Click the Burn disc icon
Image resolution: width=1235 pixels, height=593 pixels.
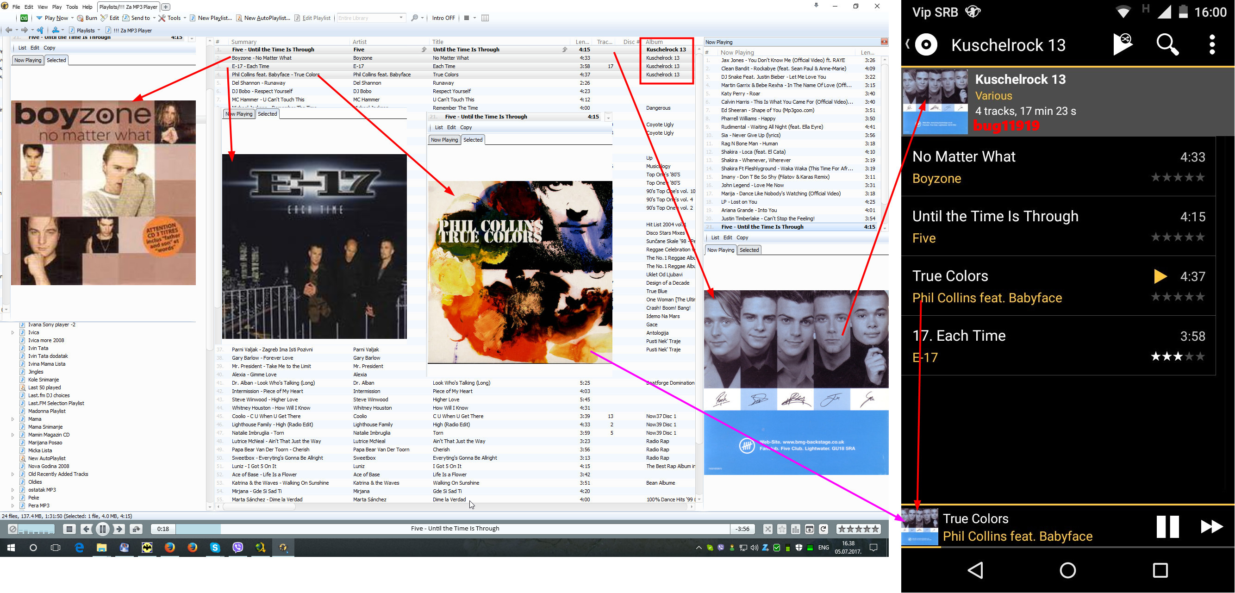(80, 18)
